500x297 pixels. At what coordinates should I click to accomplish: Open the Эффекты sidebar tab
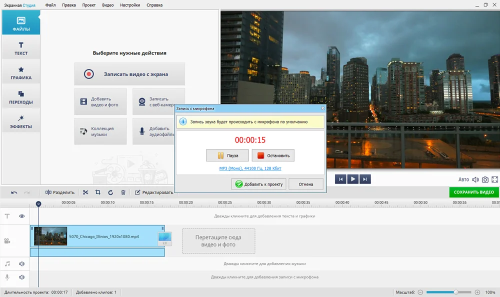click(21, 122)
